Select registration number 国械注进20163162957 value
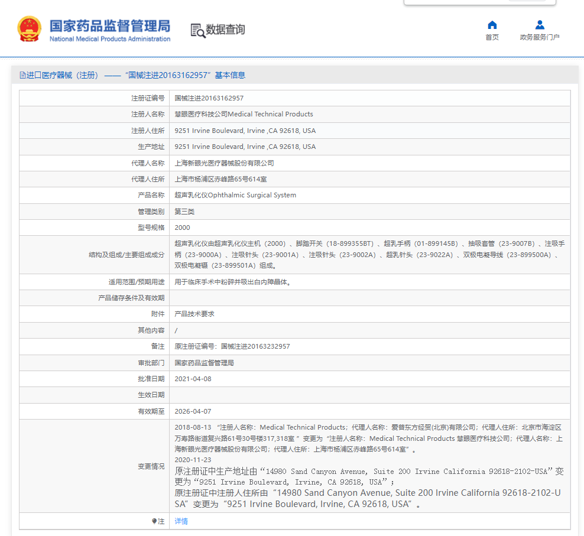Image resolution: width=584 pixels, height=536 pixels. pos(209,98)
